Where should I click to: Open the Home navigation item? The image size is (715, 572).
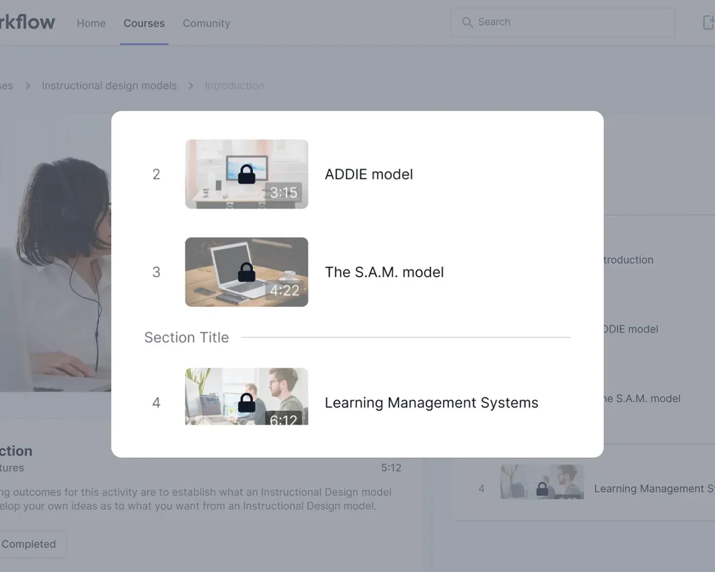coord(91,23)
